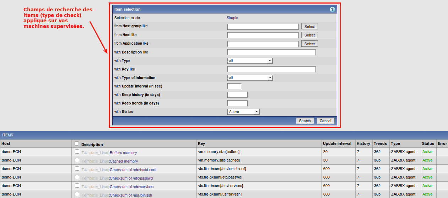Sort items by Key column header
Screen dimensions: 448x198
click(x=201, y=143)
